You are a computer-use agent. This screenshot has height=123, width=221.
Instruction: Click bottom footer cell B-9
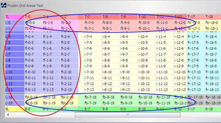129,109
